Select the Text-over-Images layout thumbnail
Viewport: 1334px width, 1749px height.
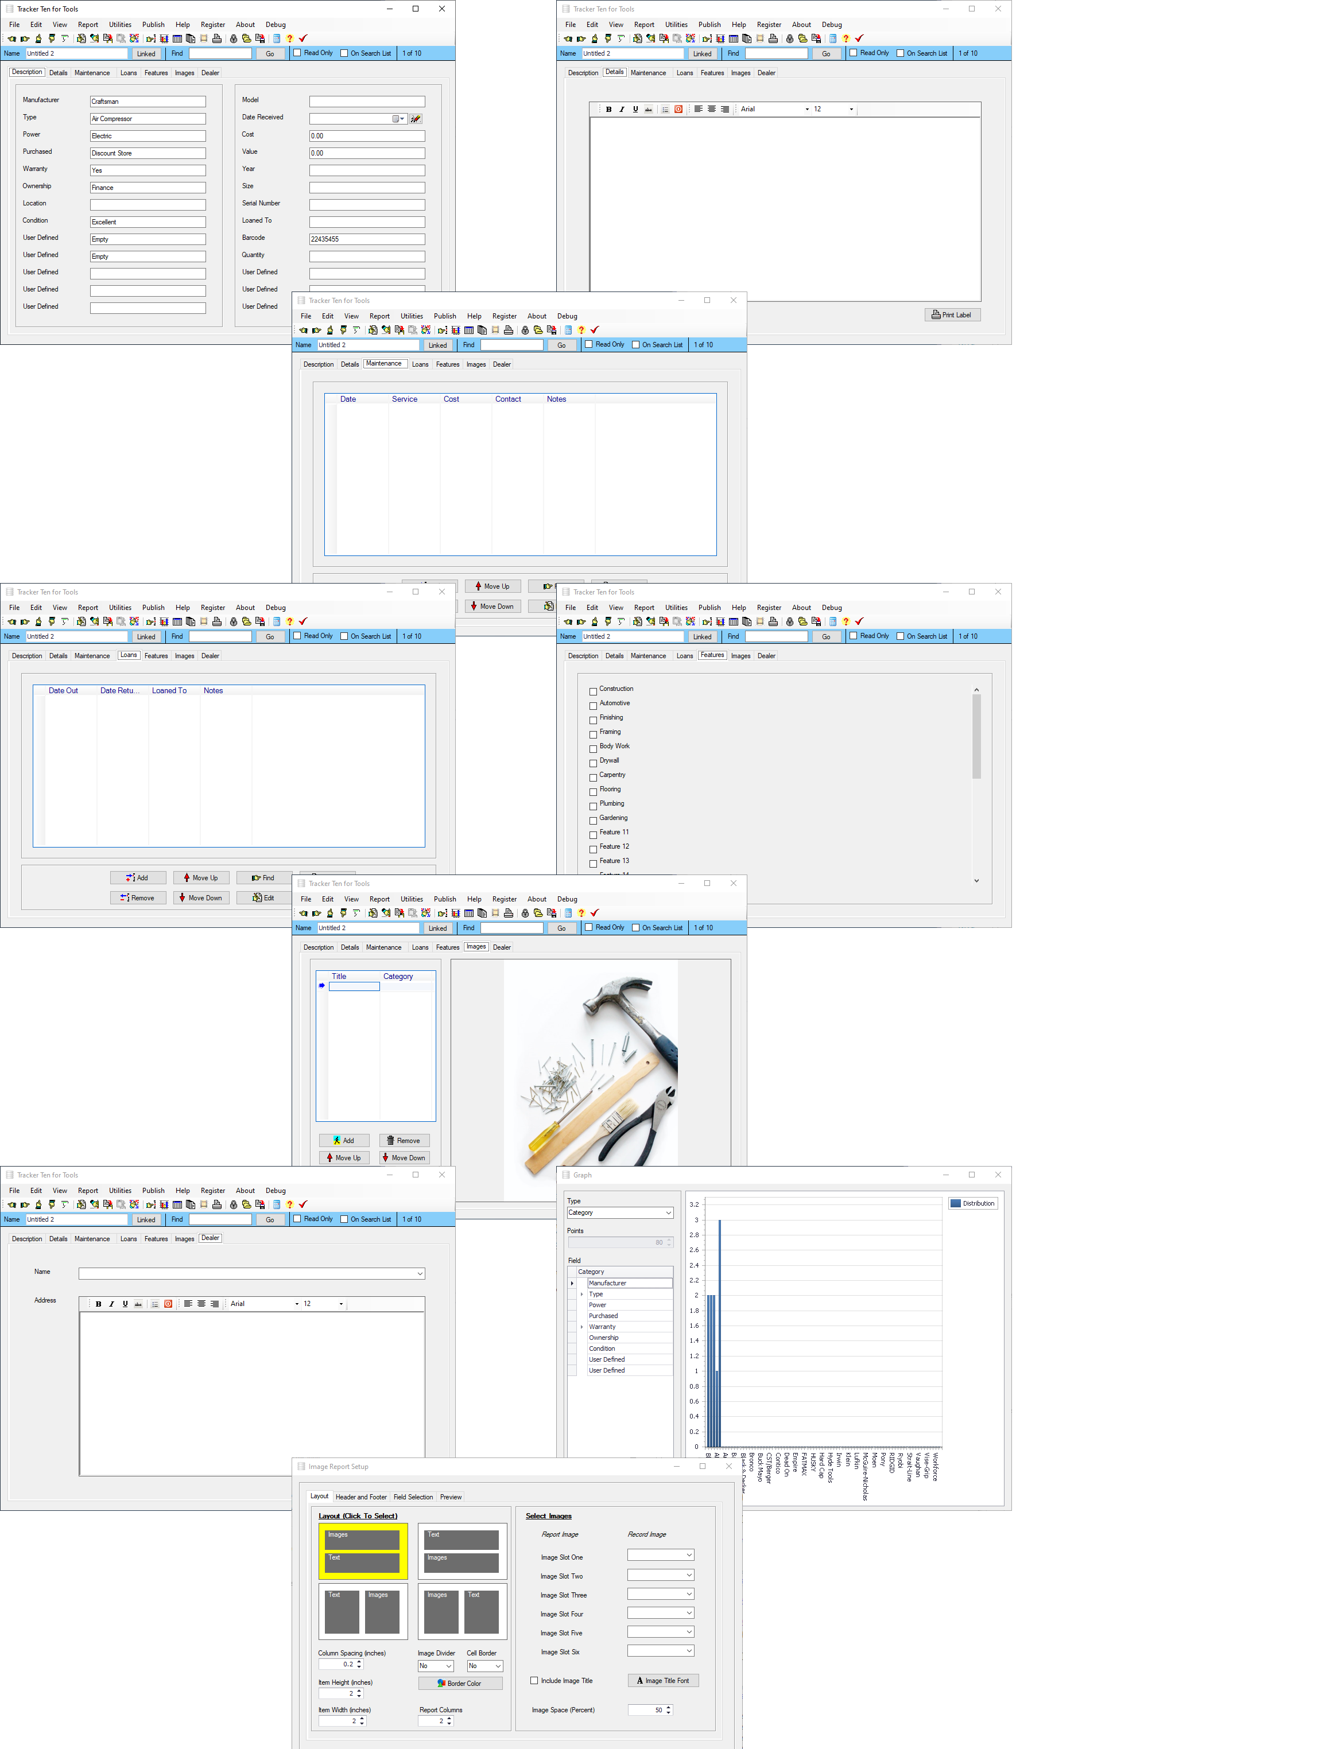tap(462, 1550)
